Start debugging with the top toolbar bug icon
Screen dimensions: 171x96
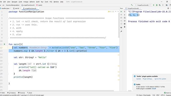[x=157, y=5]
